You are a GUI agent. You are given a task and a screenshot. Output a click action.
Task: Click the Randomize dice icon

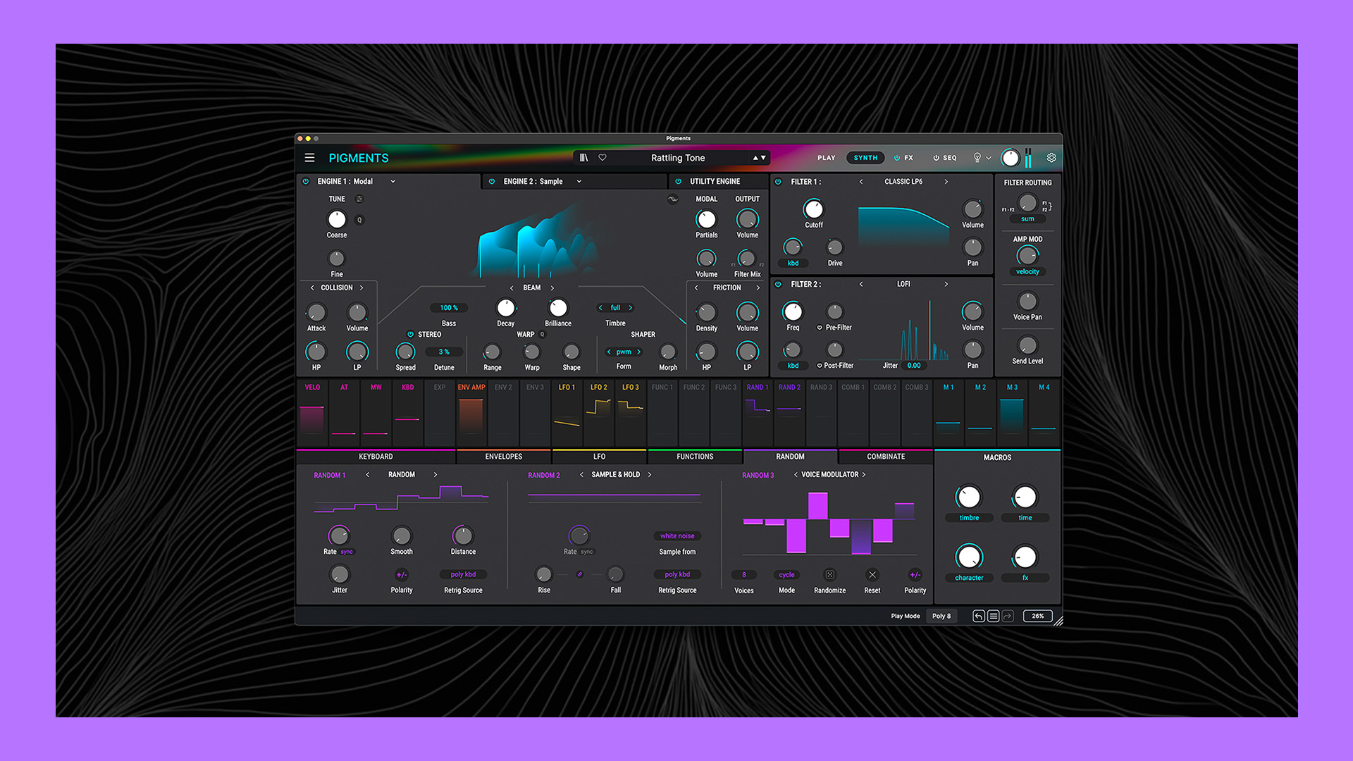(x=829, y=575)
